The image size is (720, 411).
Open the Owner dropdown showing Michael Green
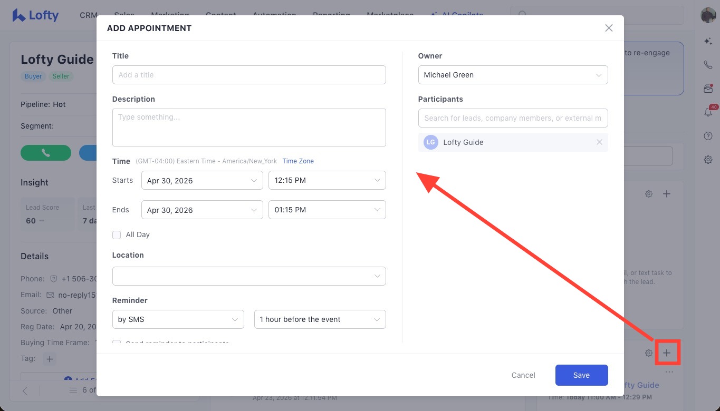513,75
